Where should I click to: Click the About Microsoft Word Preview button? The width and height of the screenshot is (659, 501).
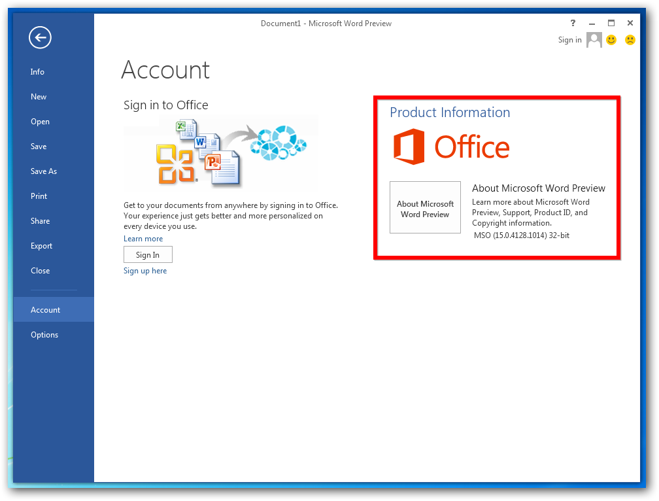[x=426, y=207]
